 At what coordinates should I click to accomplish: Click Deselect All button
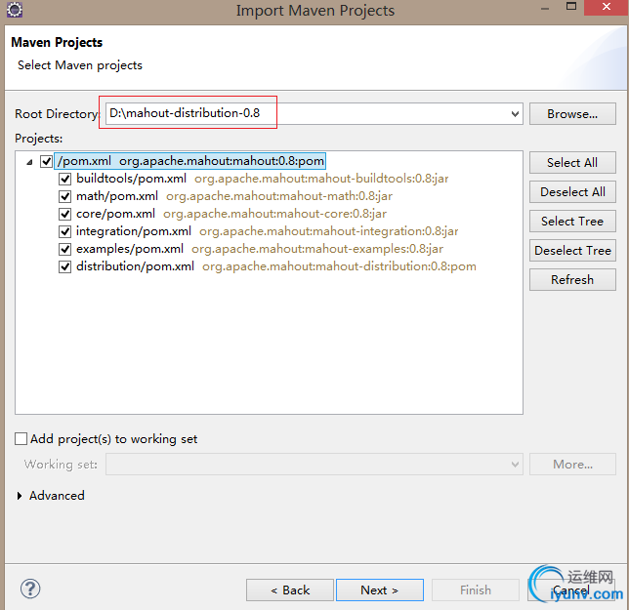[572, 192]
